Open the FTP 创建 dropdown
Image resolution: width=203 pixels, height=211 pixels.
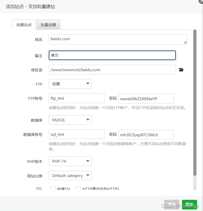pyautogui.click(x=70, y=84)
